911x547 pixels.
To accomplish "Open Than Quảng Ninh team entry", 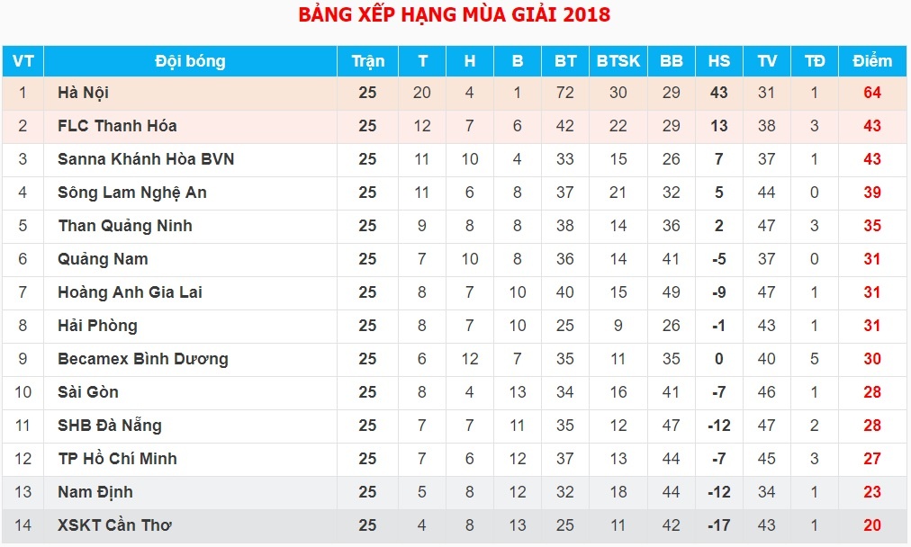I will (125, 226).
